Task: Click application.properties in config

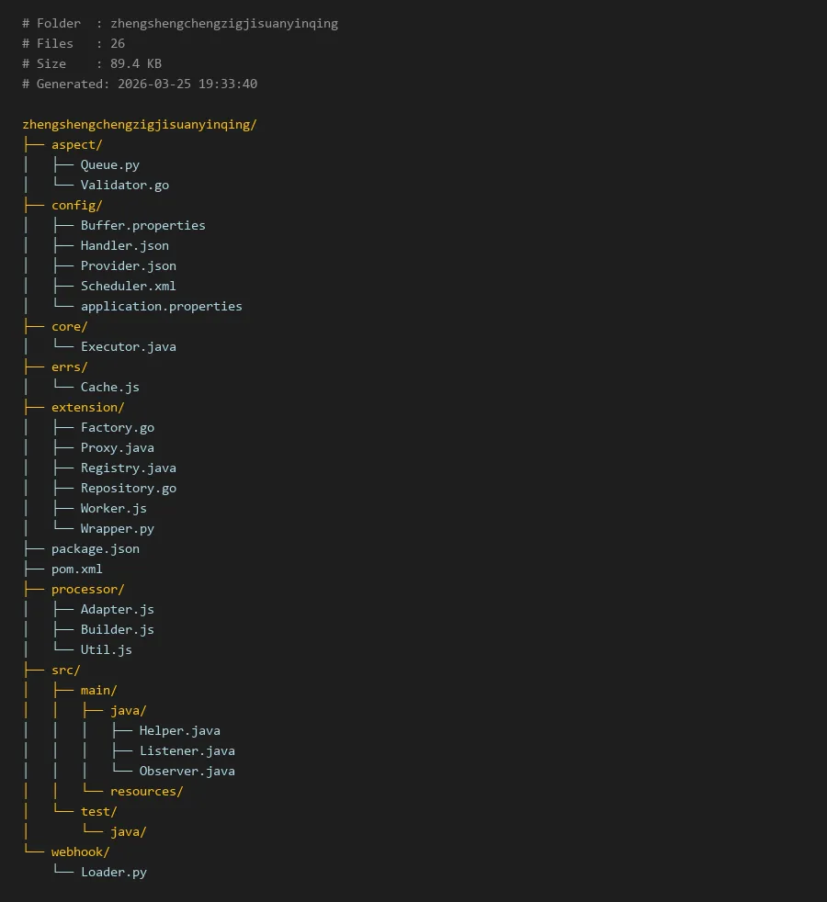Action: pos(161,306)
